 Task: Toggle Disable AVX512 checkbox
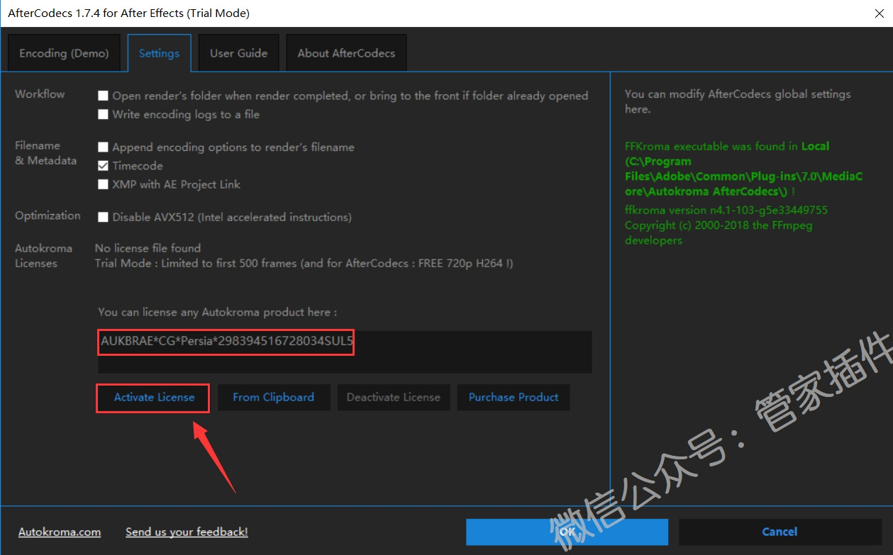click(x=104, y=217)
